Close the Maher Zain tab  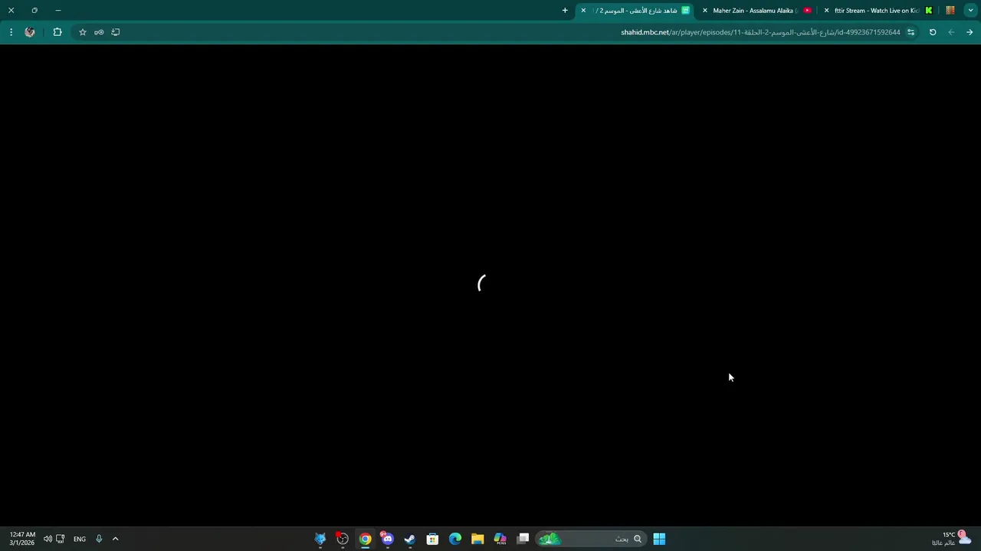tap(705, 11)
